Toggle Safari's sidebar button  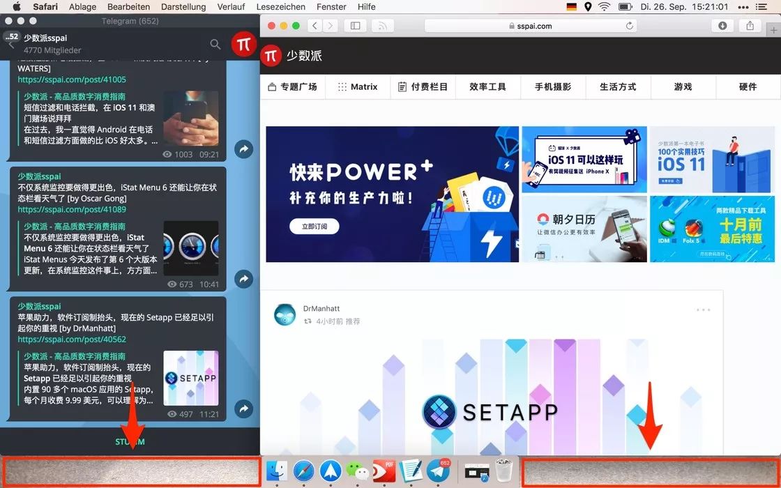(x=355, y=26)
